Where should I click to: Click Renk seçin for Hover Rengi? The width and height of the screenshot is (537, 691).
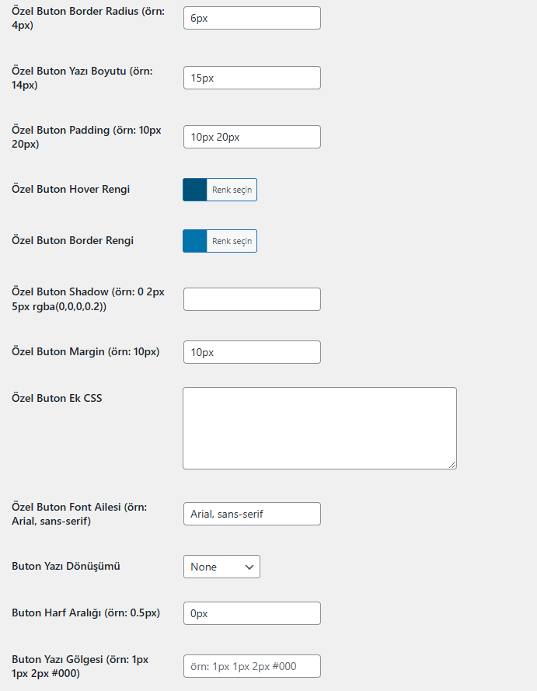click(232, 190)
